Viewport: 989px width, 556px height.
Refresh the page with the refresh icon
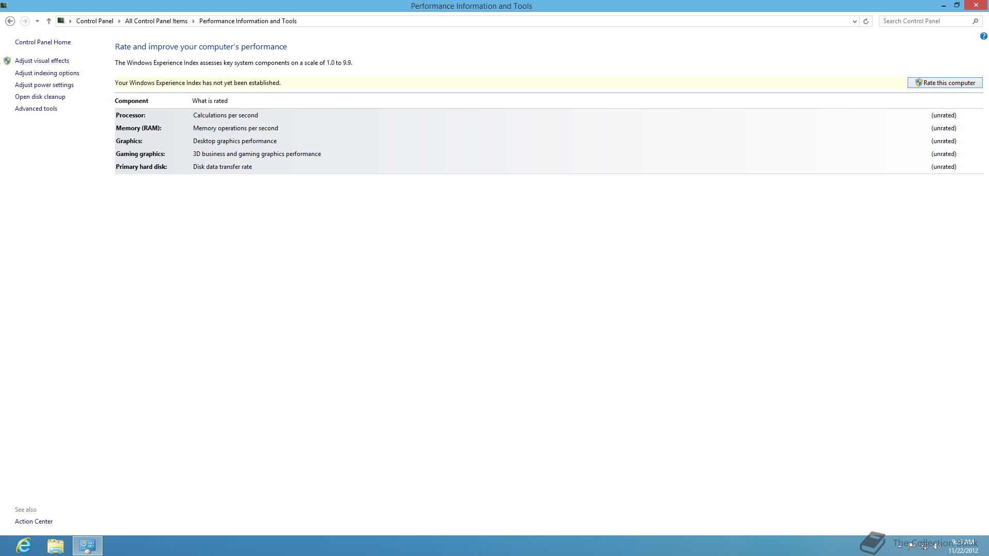866,21
